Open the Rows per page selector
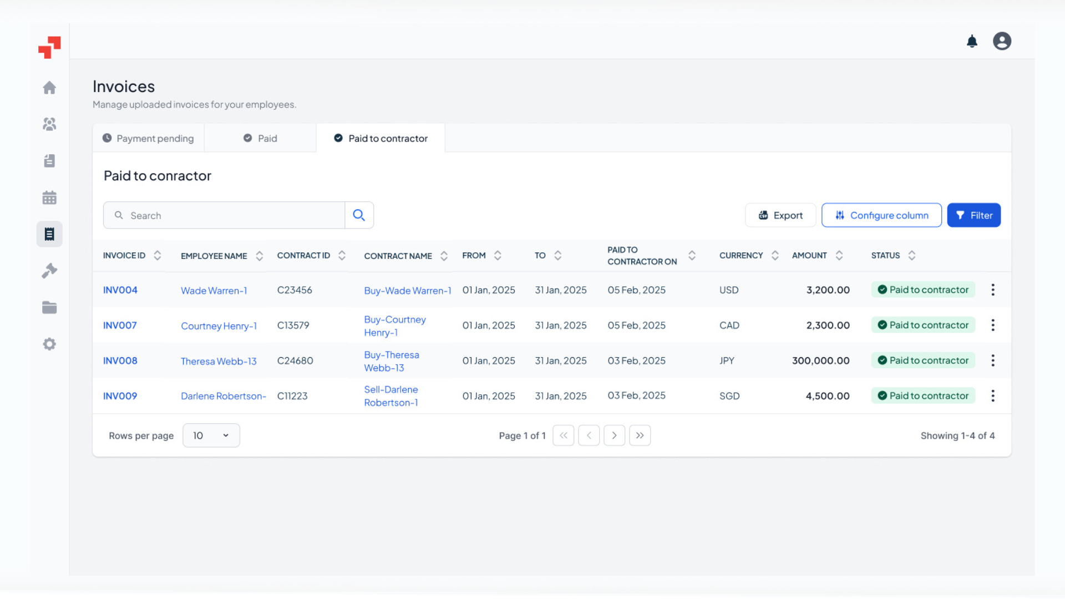This screenshot has width=1065, height=599. point(211,435)
